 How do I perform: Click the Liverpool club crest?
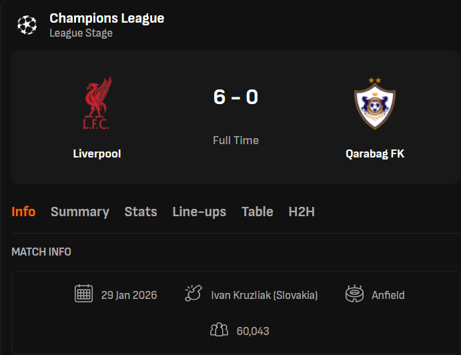pos(97,104)
